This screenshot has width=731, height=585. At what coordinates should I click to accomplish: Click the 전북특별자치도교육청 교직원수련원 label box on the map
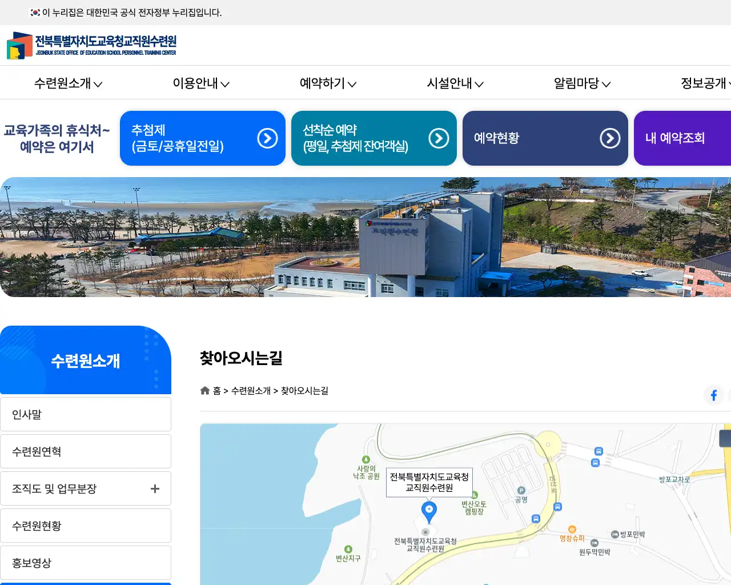pos(429,483)
